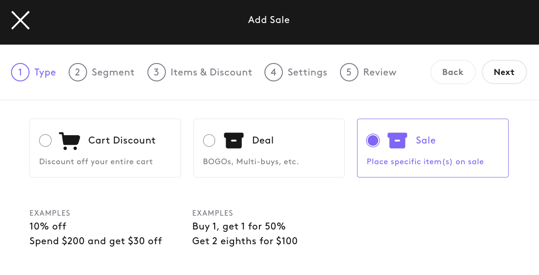Jump to the Review step label
This screenshot has width=539, height=275.
coord(380,72)
